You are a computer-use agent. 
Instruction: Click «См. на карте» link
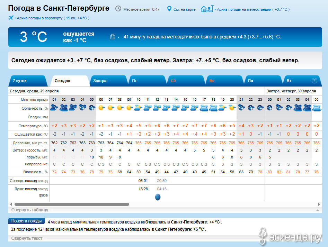(184, 9)
